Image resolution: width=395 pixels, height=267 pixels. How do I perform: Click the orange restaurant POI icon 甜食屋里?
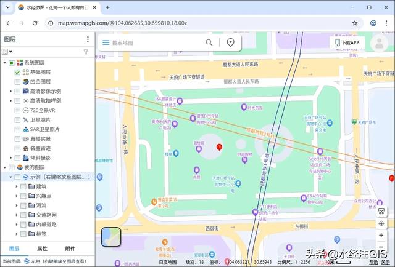(154, 201)
